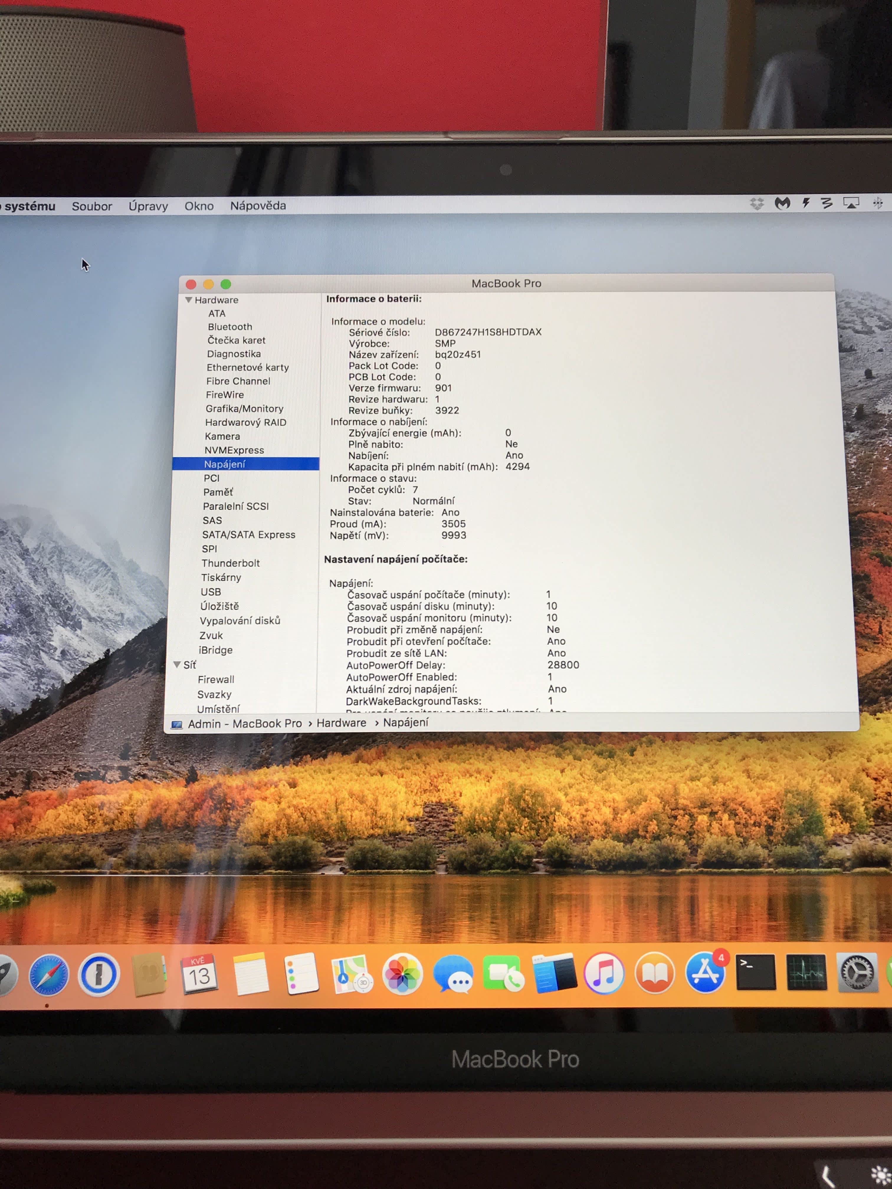Click the AirPlay display menu bar icon
Screen dimensions: 892x1189
[x=851, y=203]
